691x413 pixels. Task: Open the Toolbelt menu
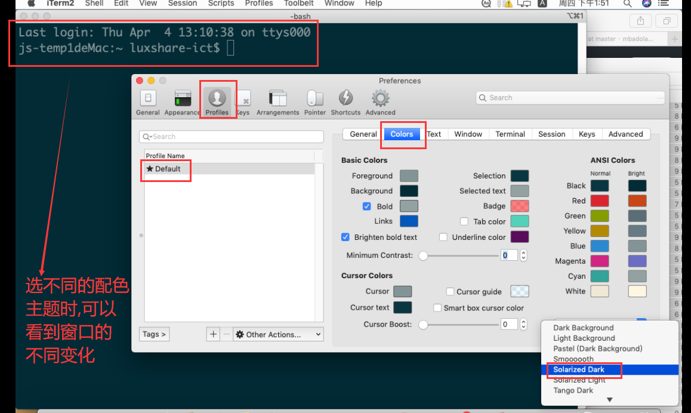(298, 4)
